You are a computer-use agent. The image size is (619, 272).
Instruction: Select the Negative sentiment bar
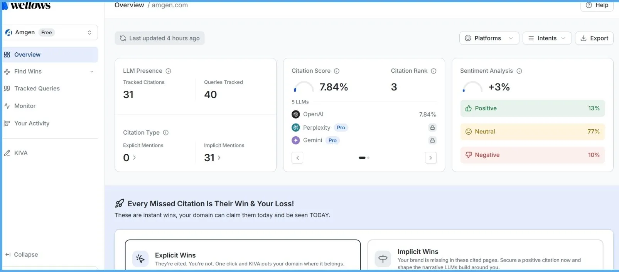click(x=532, y=155)
